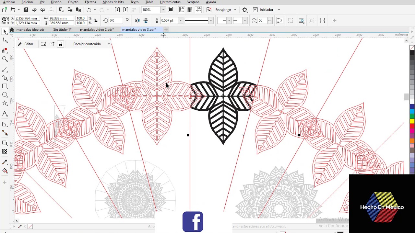Toggle snap off button
Viewport: 415px width, 233px height.
tap(209, 10)
